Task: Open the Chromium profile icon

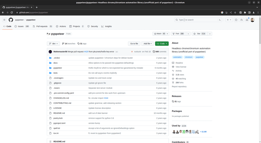Action: point(253,13)
